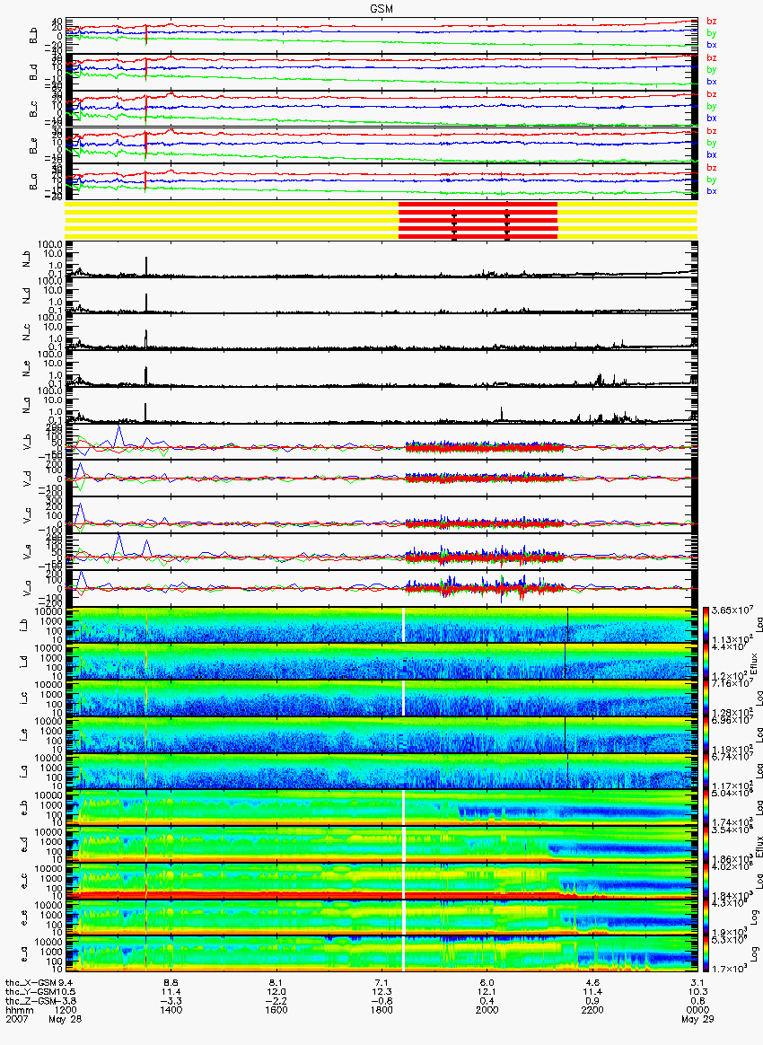Select the V_c velocity panel label
The image size is (763, 1045).
tap(27, 516)
